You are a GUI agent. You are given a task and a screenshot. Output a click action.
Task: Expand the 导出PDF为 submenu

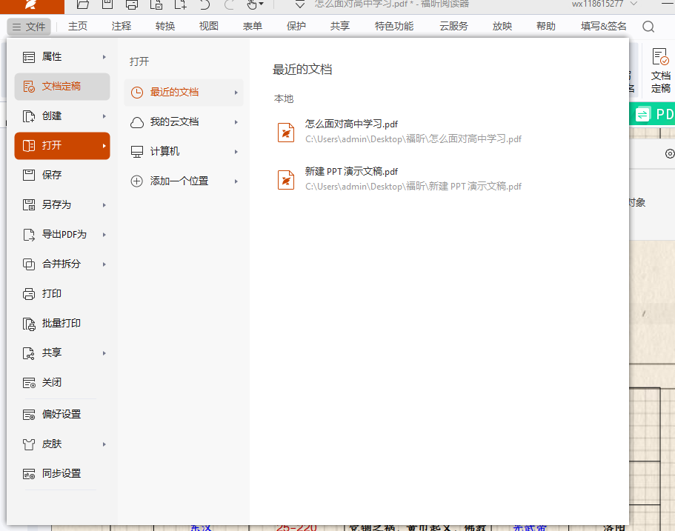[x=64, y=234]
